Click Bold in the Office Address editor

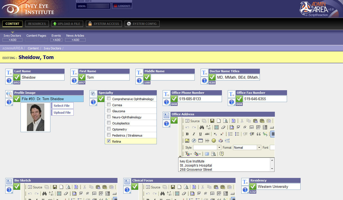[187, 134]
